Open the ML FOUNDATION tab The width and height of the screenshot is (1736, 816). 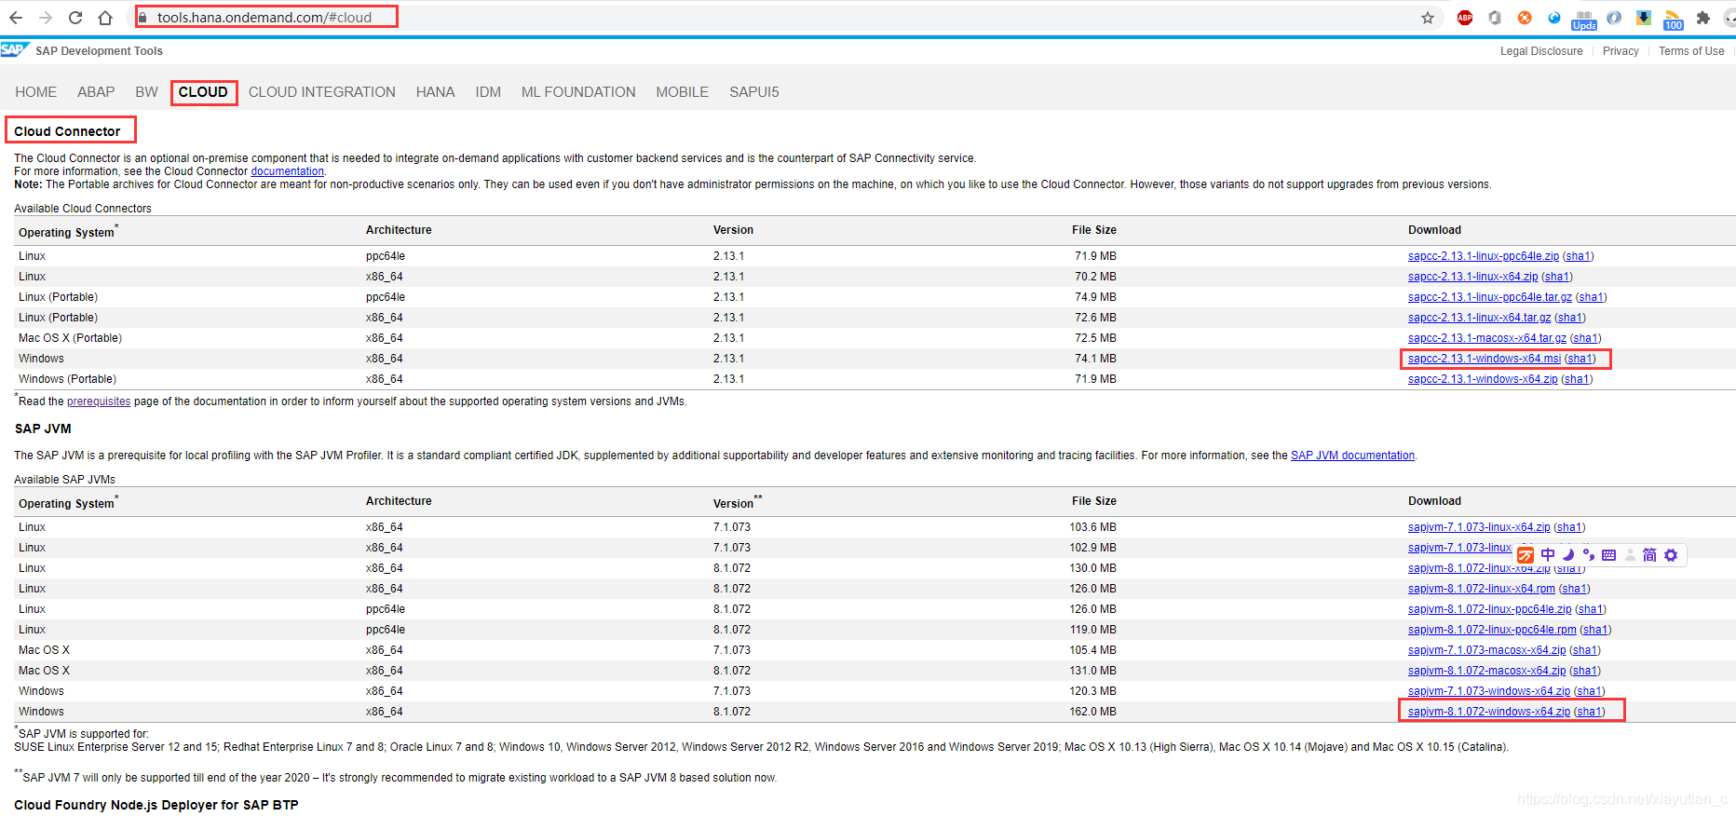578,92
